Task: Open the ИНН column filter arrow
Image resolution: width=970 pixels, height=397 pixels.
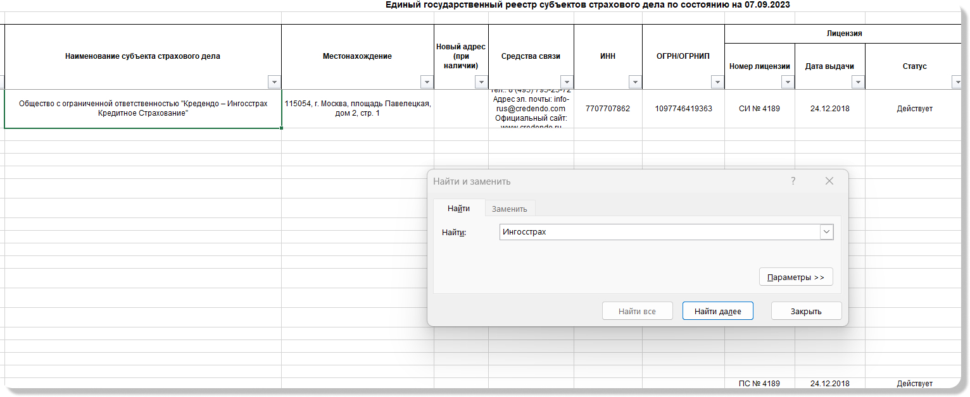Action: [x=635, y=82]
